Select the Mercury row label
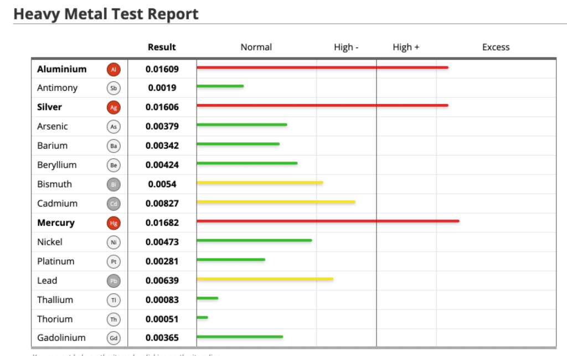Screen dimensions: 567x356 56,223
